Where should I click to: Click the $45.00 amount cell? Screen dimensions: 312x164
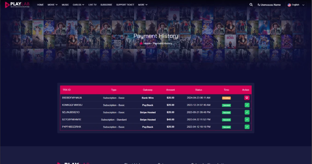click(x=171, y=119)
